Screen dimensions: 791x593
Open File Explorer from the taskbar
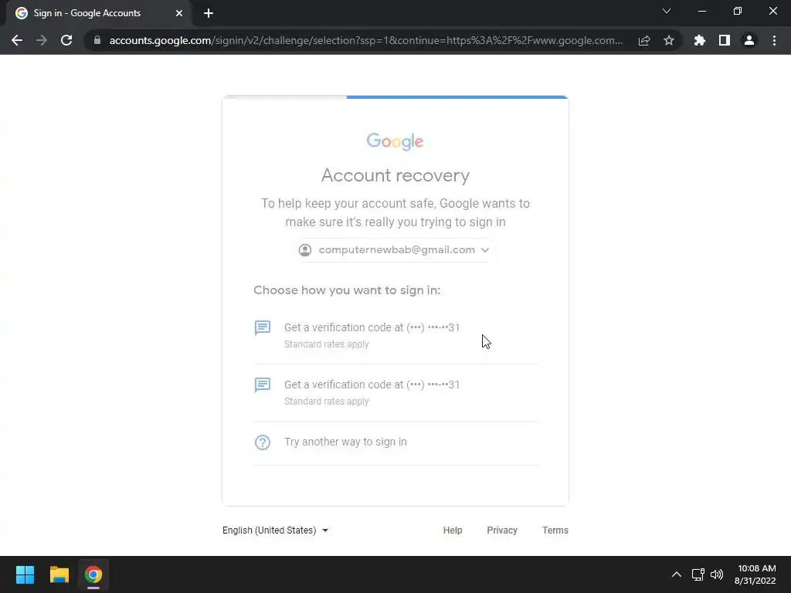[59, 574]
